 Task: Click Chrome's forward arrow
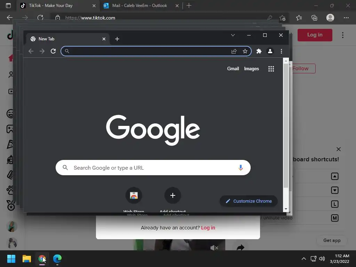[x=42, y=51]
